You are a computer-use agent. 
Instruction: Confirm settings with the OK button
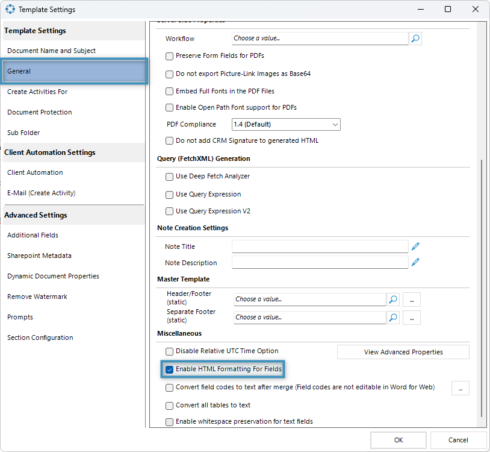pos(399,440)
